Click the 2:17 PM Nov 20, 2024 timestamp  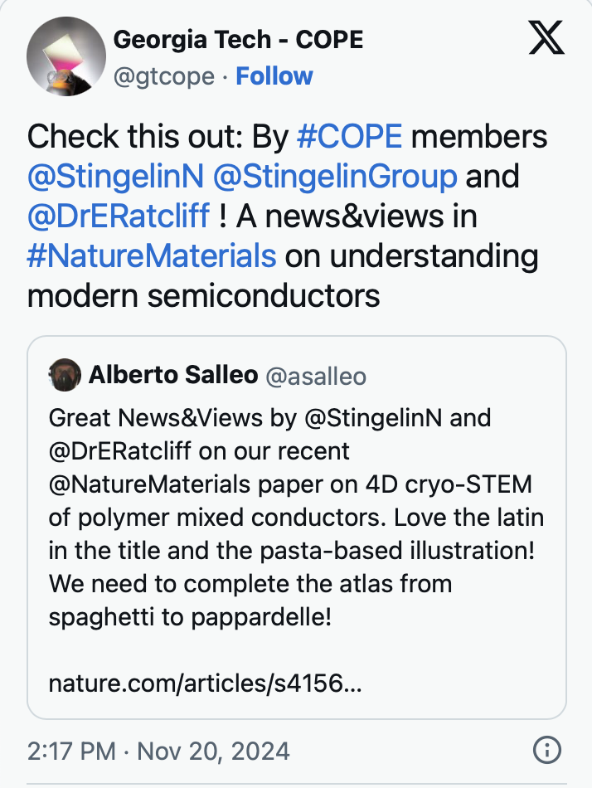tap(158, 752)
